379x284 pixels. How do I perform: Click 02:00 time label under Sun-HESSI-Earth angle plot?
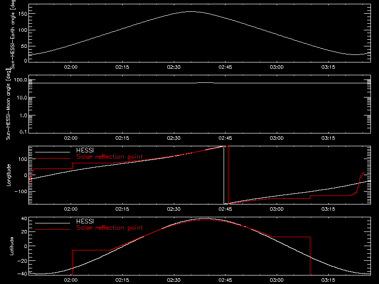(71, 67)
